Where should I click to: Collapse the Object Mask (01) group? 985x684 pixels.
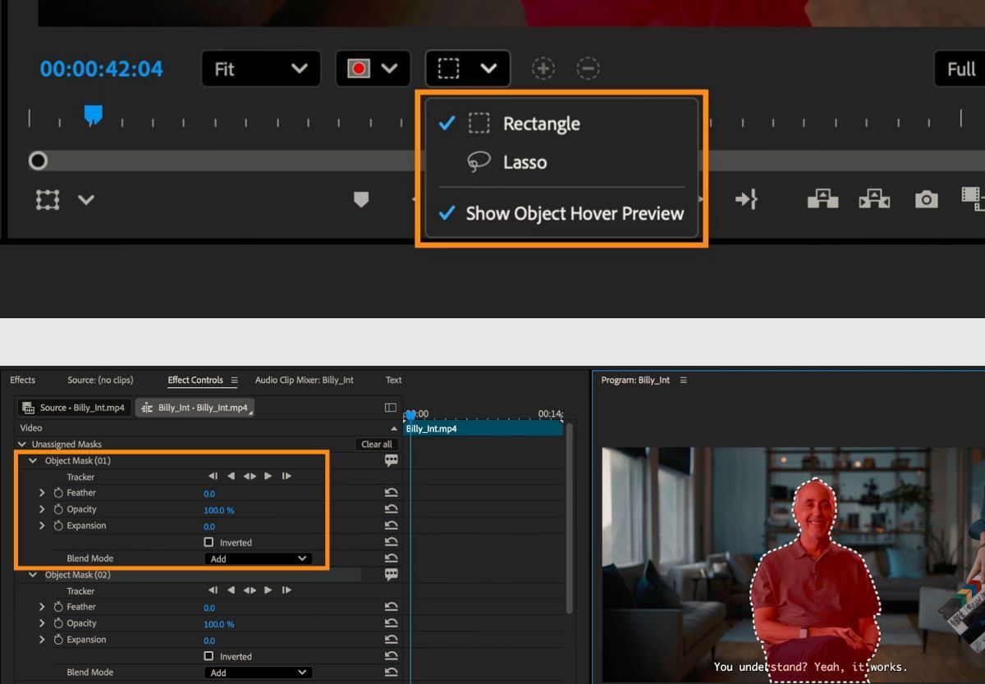pyautogui.click(x=33, y=460)
